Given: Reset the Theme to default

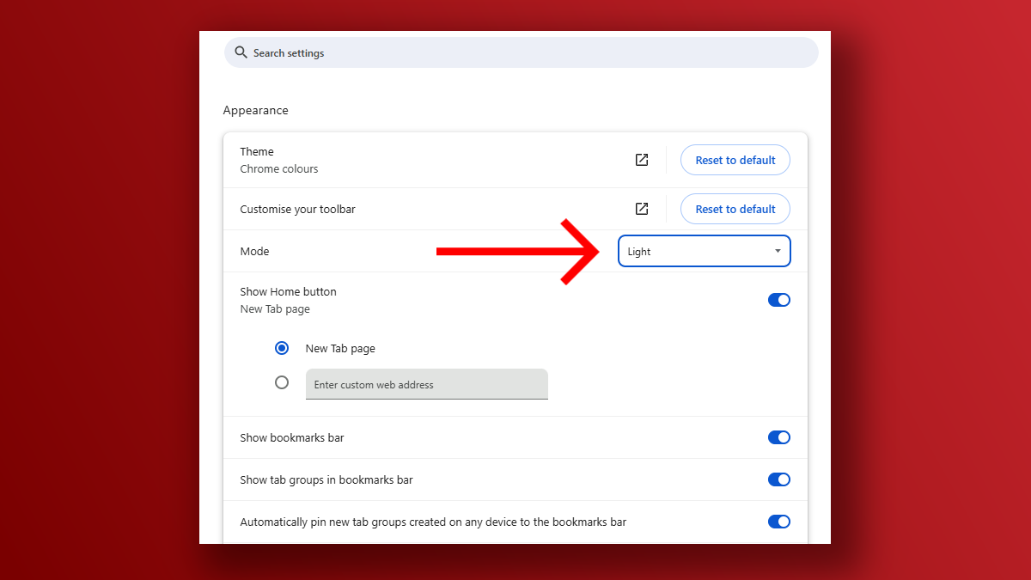Looking at the screenshot, I should tap(735, 160).
